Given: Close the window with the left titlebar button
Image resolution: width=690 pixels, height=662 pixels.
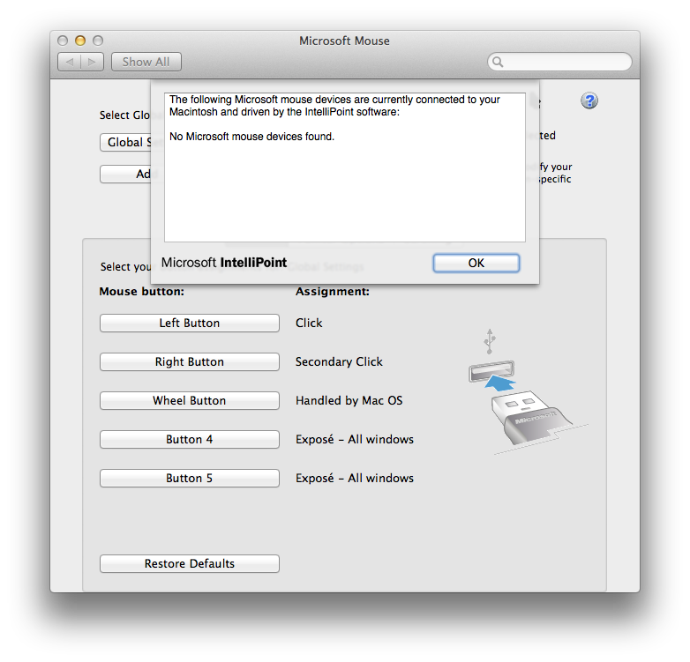Looking at the screenshot, I should point(63,41).
